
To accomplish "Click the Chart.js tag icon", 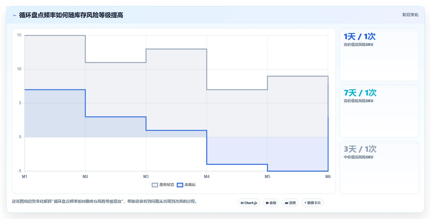I will pyautogui.click(x=242, y=203).
